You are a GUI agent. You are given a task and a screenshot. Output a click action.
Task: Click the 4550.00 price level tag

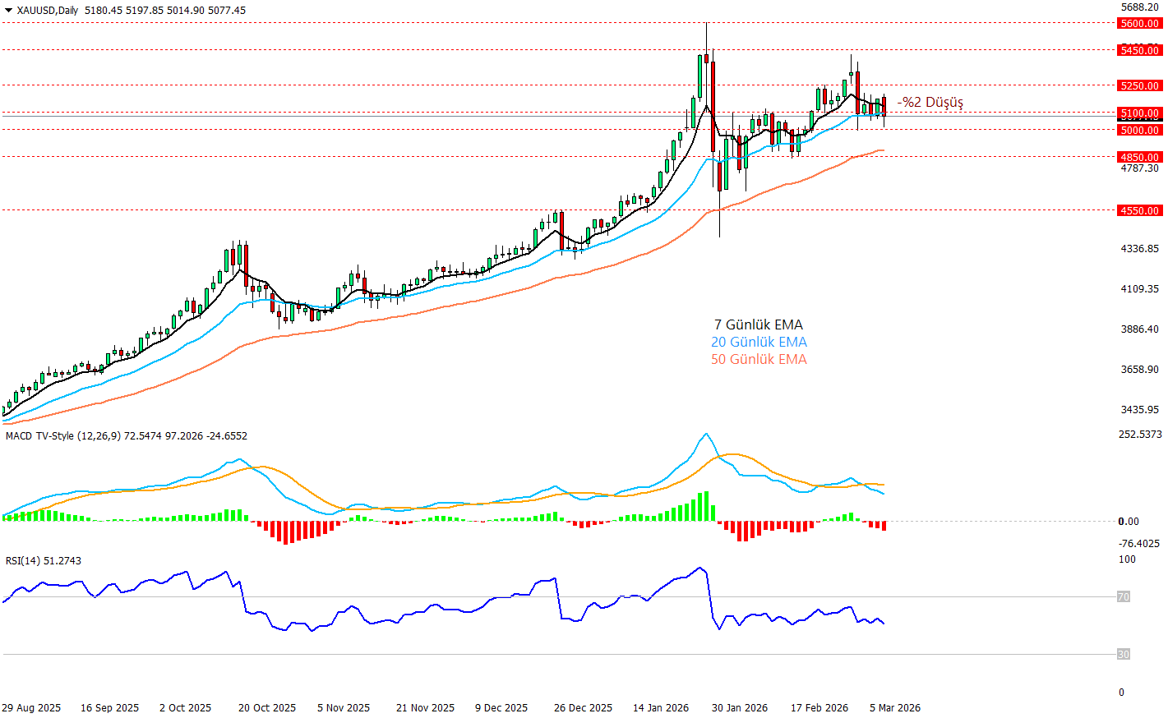point(1139,210)
